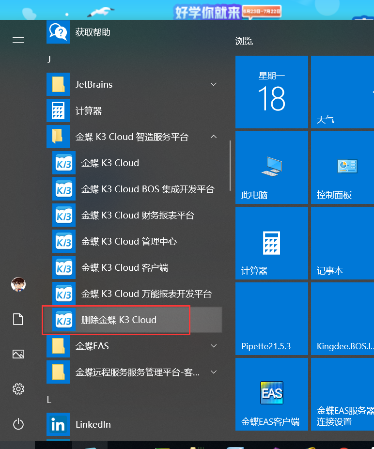Click the 获取帮助 label text

93,32
